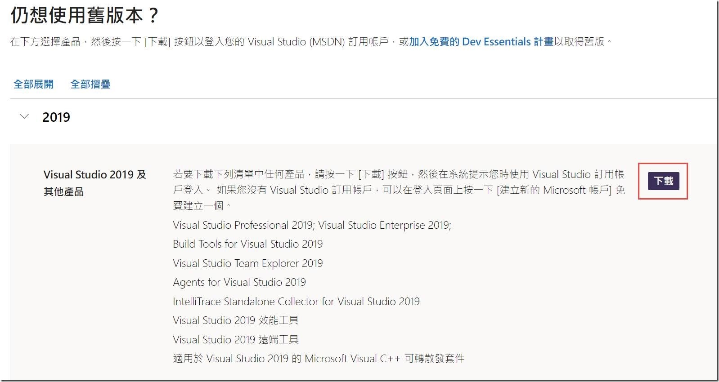
Task: Click the IntelliTrace Standalone Collector entry
Action: [x=296, y=302]
